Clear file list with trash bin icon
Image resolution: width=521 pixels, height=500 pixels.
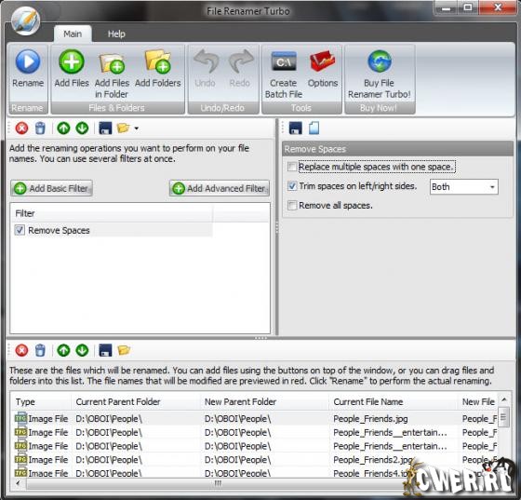point(40,350)
